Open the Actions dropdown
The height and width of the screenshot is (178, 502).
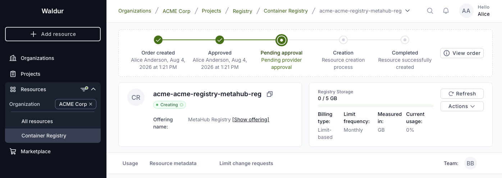462,106
